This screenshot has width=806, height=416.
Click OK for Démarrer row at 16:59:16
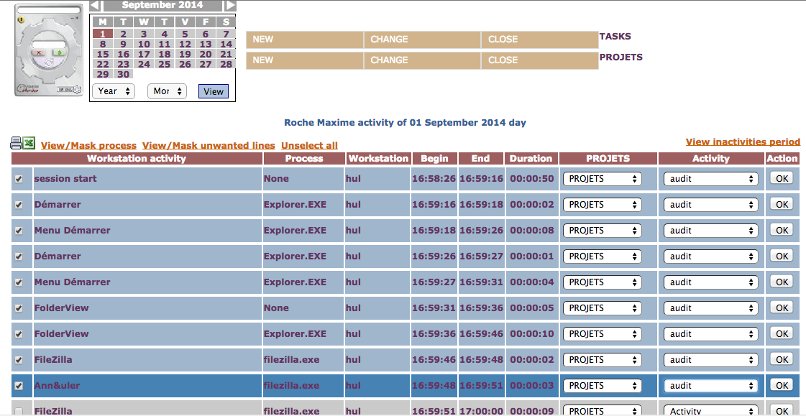point(782,204)
